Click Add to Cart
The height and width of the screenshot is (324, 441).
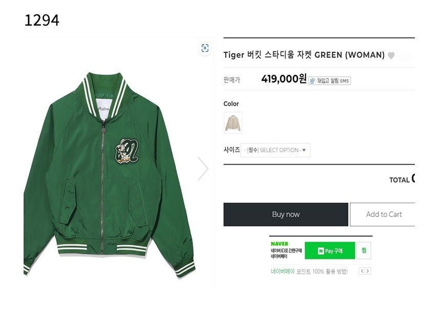383,214
